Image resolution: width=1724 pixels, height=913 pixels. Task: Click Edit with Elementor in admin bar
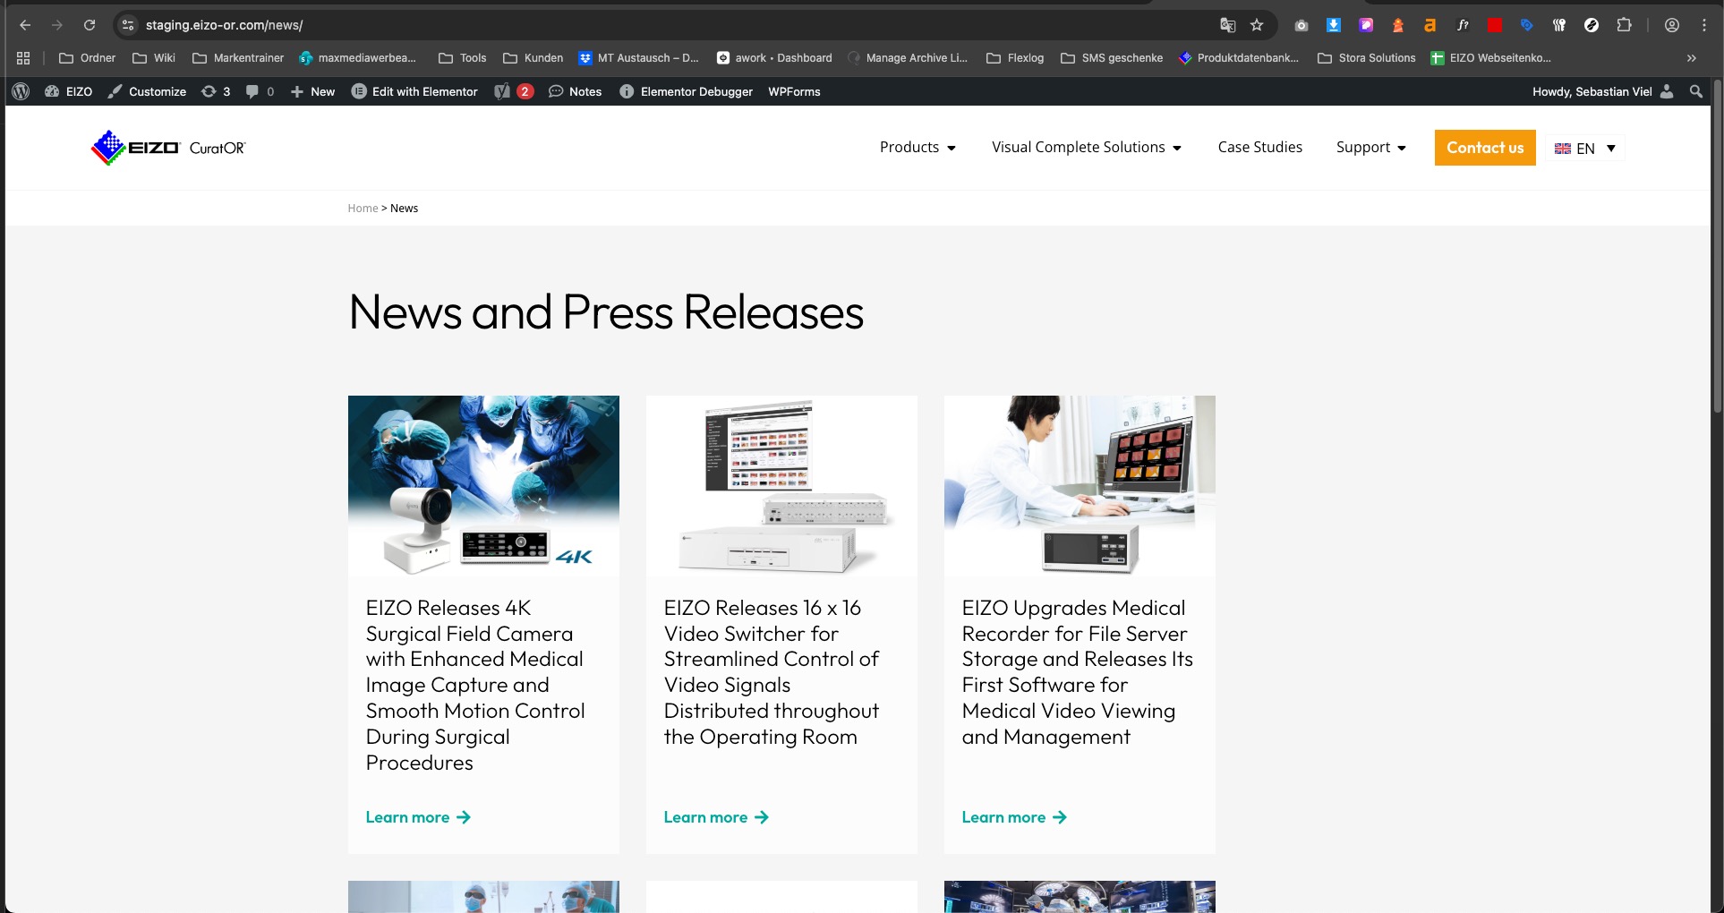414,91
